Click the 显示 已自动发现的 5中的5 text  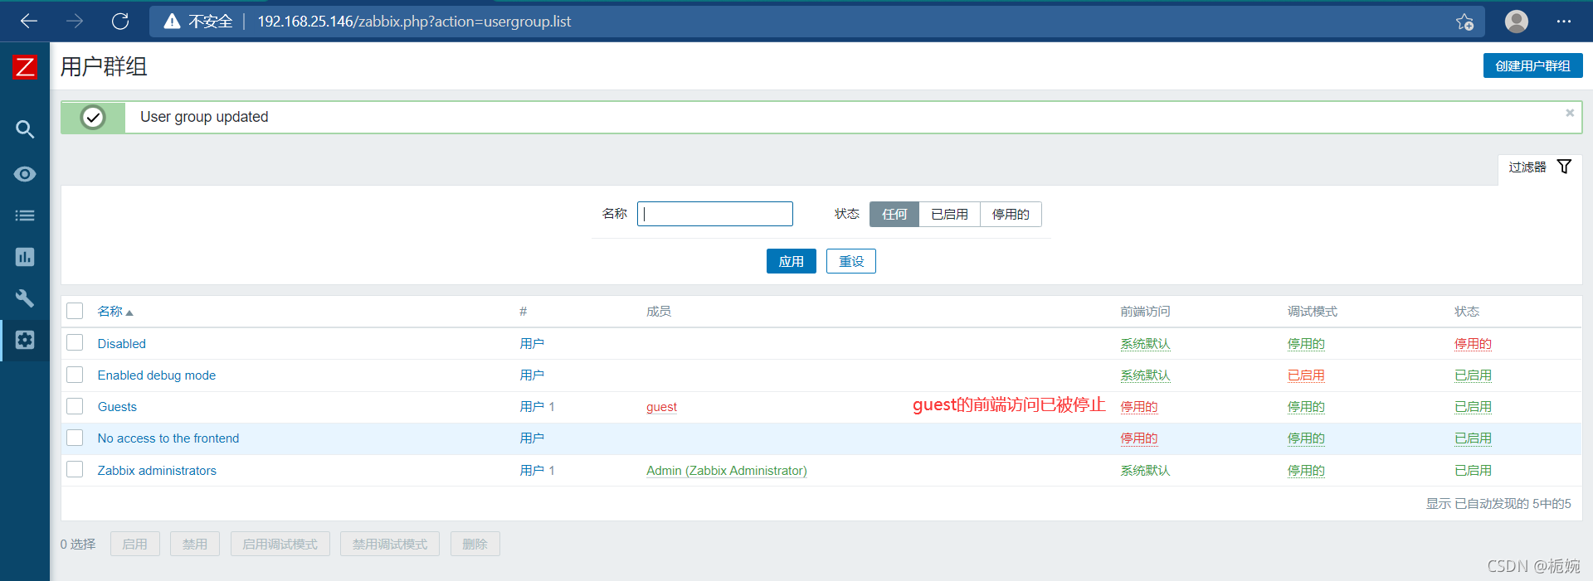coord(1498,503)
